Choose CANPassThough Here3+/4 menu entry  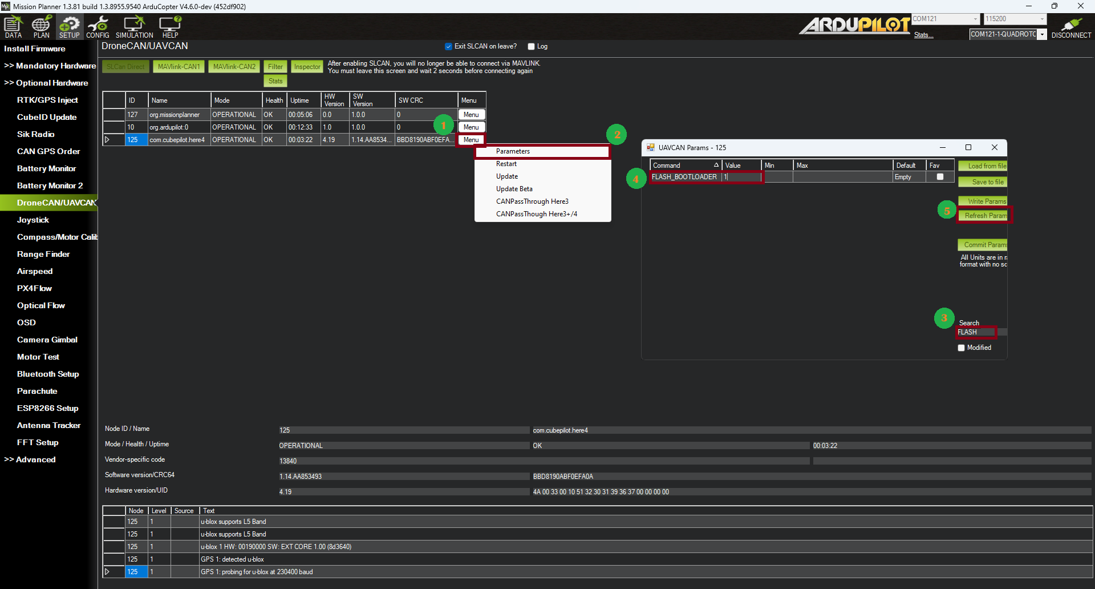click(x=542, y=214)
